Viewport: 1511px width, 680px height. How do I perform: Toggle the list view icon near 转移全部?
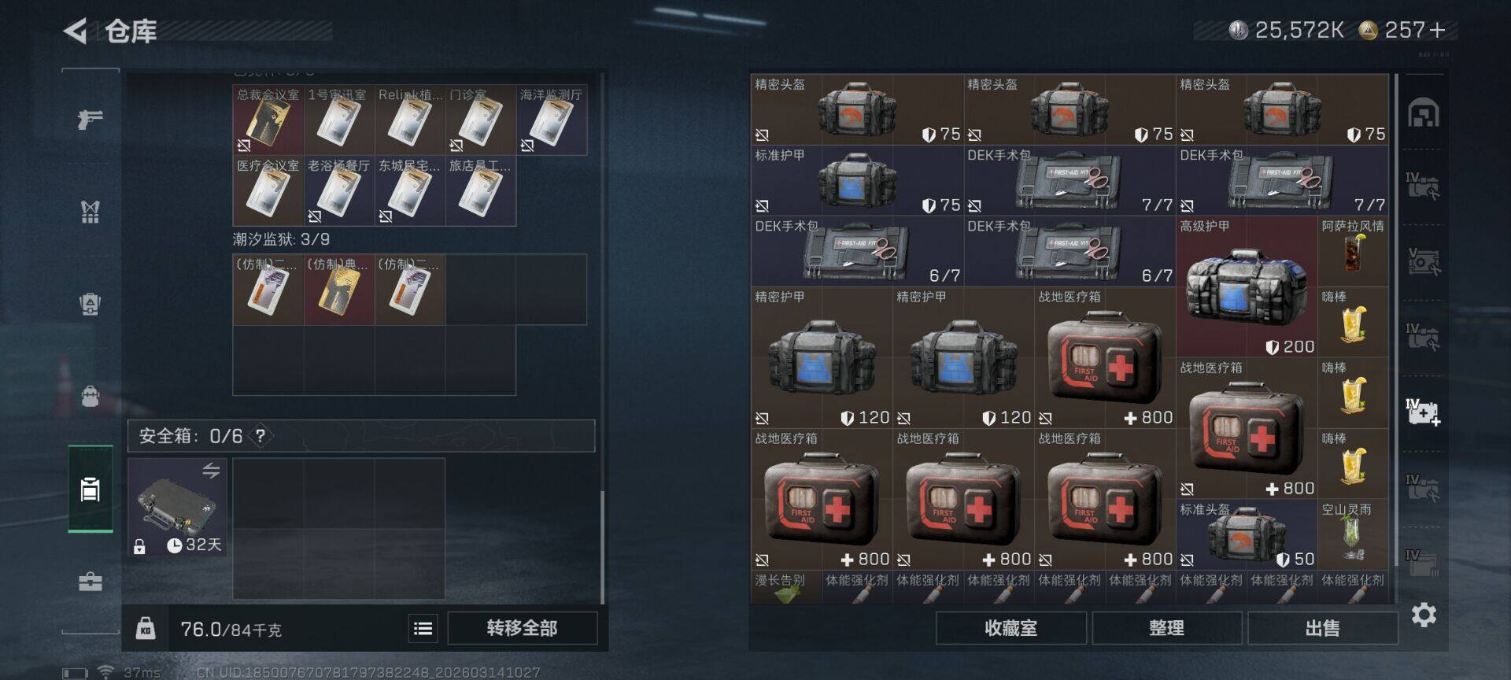(x=423, y=628)
